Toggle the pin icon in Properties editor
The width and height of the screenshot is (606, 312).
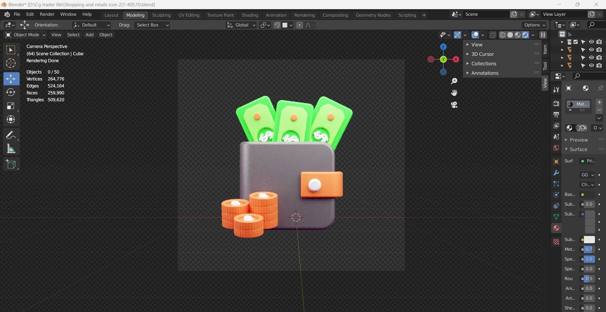coord(600,88)
